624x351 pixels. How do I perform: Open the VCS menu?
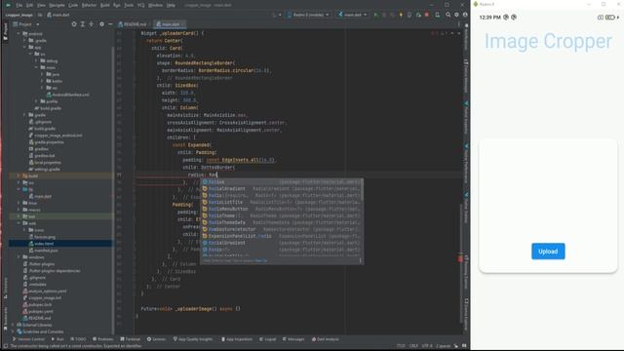(140, 5)
